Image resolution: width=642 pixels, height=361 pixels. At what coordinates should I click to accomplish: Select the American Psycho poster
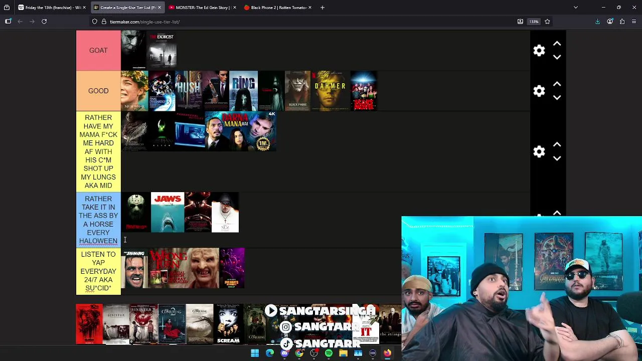tap(216, 91)
